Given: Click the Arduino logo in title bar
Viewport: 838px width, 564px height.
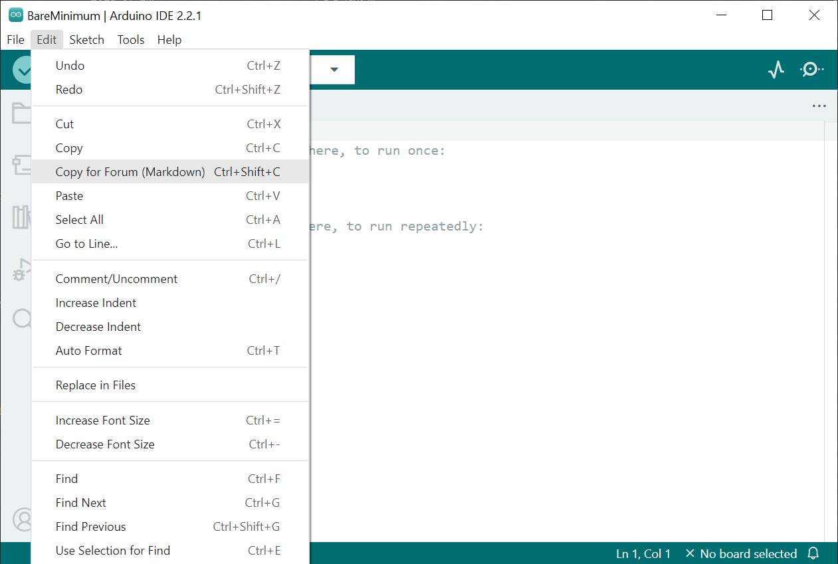Looking at the screenshot, I should tap(16, 15).
